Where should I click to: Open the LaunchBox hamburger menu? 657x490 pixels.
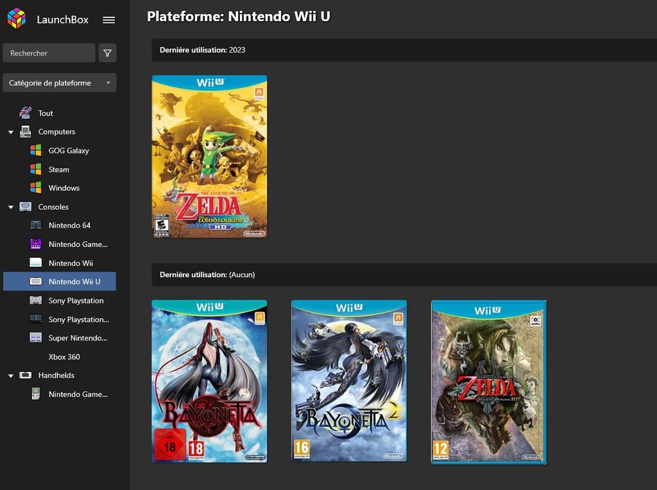(x=109, y=20)
